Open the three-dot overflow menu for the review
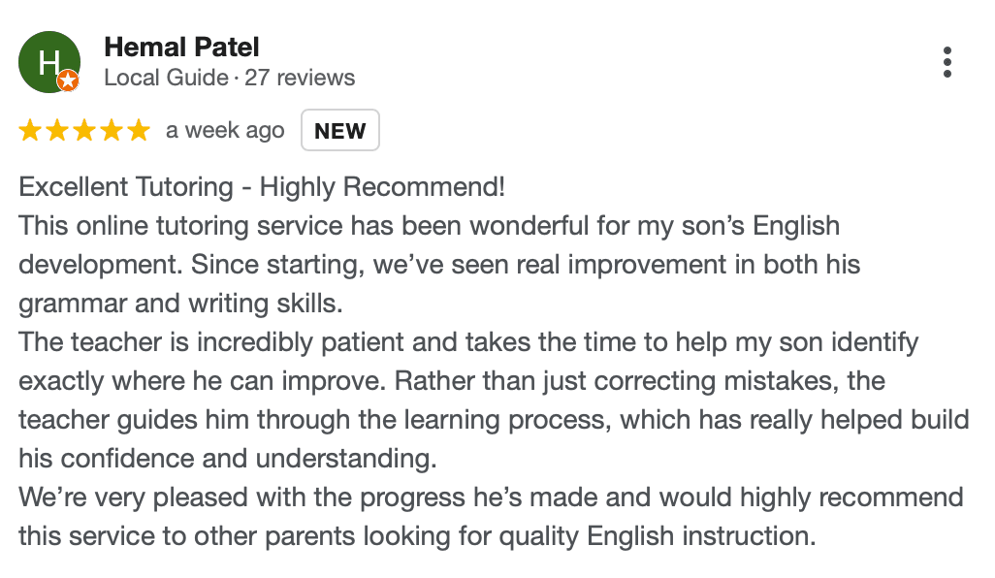Image resolution: width=995 pixels, height=578 pixels. (947, 61)
